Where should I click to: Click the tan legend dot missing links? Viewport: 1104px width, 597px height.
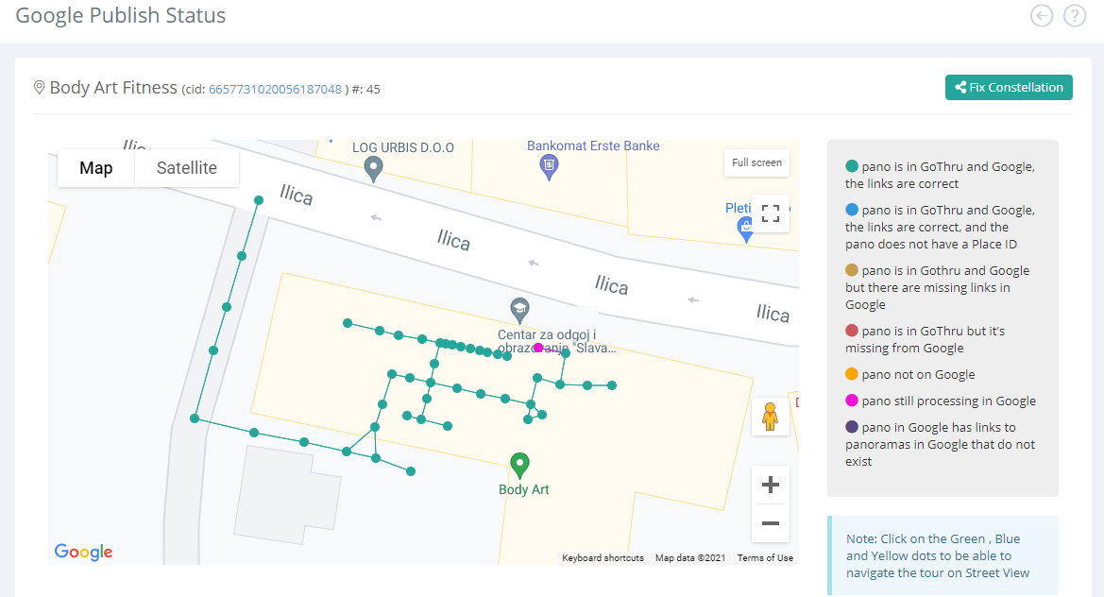[851, 270]
